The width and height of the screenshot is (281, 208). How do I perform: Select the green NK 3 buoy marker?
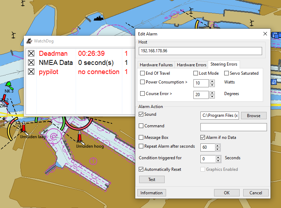8,85
